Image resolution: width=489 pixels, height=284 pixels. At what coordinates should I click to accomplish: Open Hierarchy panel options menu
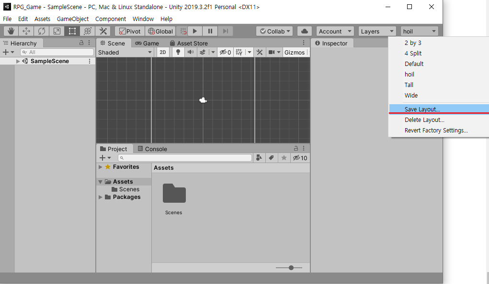tap(89, 43)
